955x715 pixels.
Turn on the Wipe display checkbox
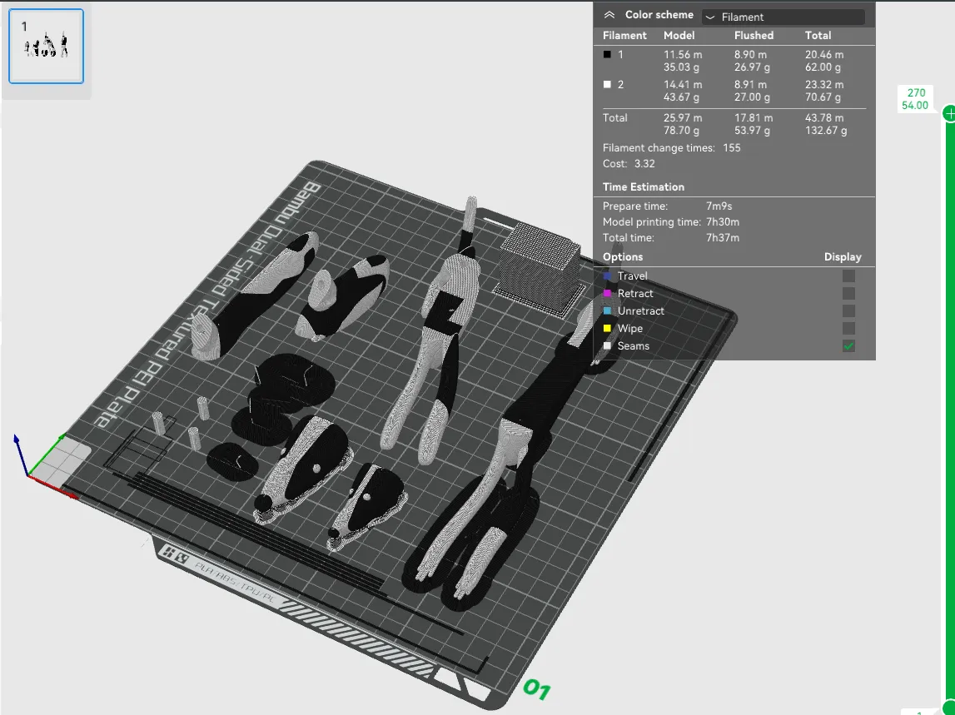click(x=848, y=329)
